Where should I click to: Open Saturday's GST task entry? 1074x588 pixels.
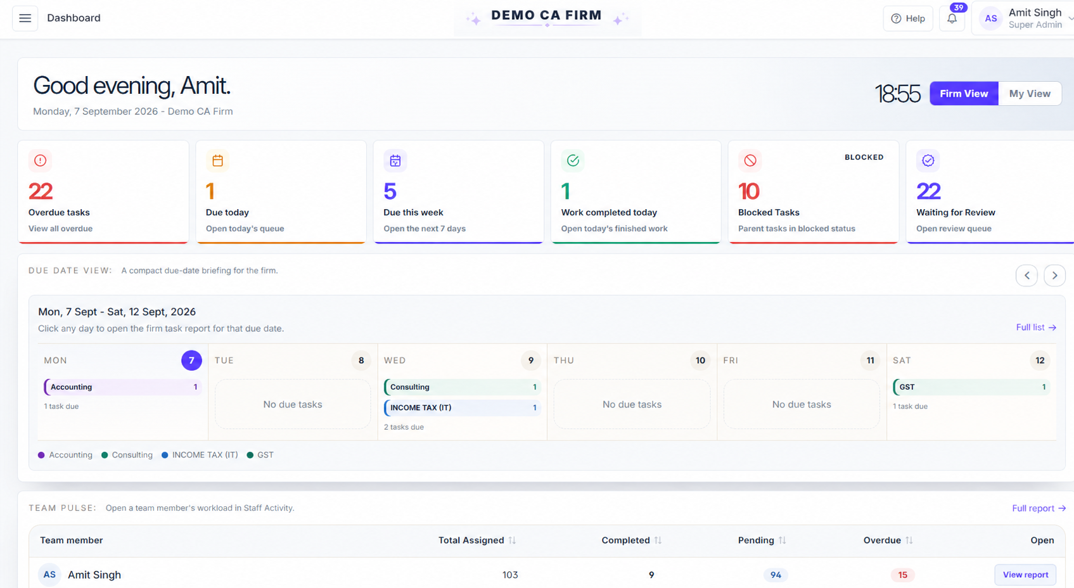(971, 387)
